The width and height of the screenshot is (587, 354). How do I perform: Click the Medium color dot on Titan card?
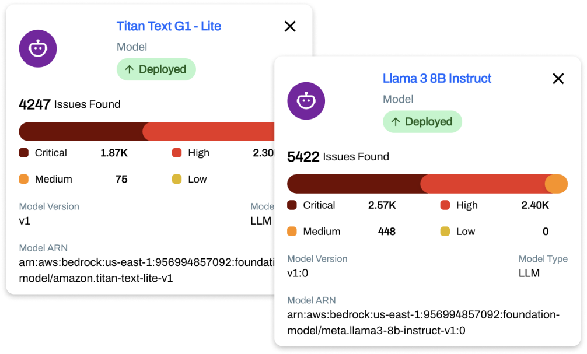point(24,179)
